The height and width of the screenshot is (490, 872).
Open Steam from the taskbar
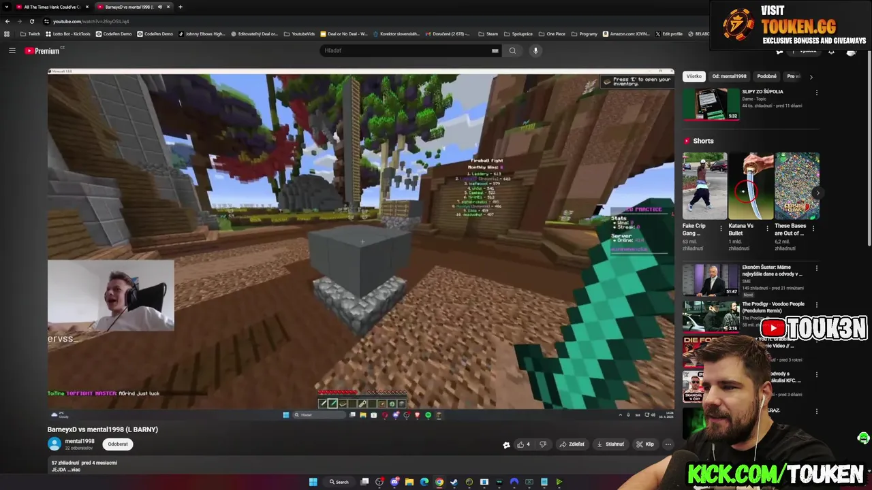pyautogui.click(x=454, y=482)
